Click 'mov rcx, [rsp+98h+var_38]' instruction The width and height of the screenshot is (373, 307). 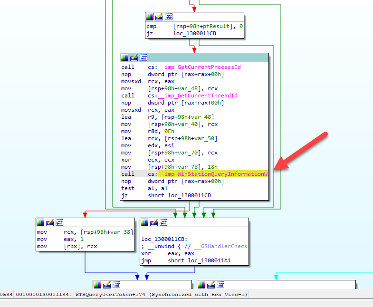[85, 232]
